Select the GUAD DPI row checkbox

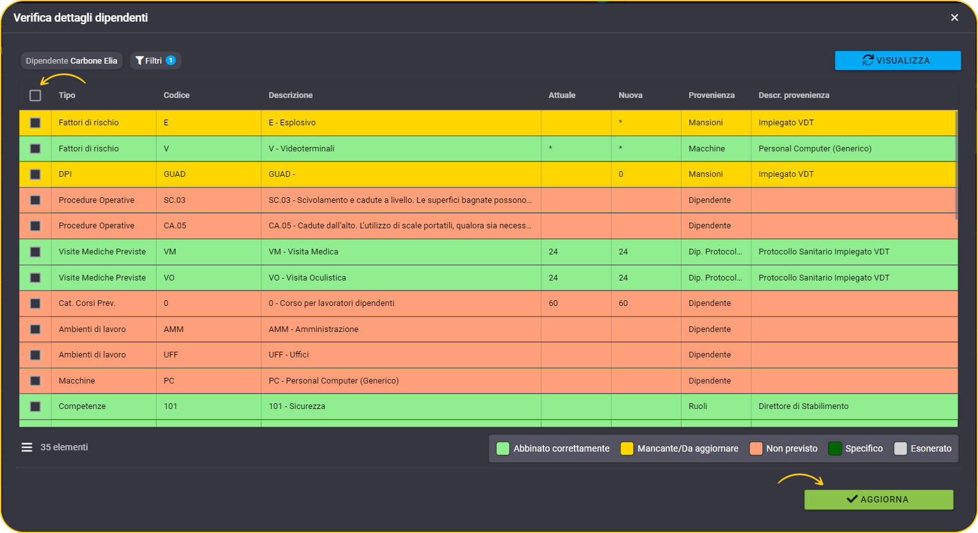(35, 174)
